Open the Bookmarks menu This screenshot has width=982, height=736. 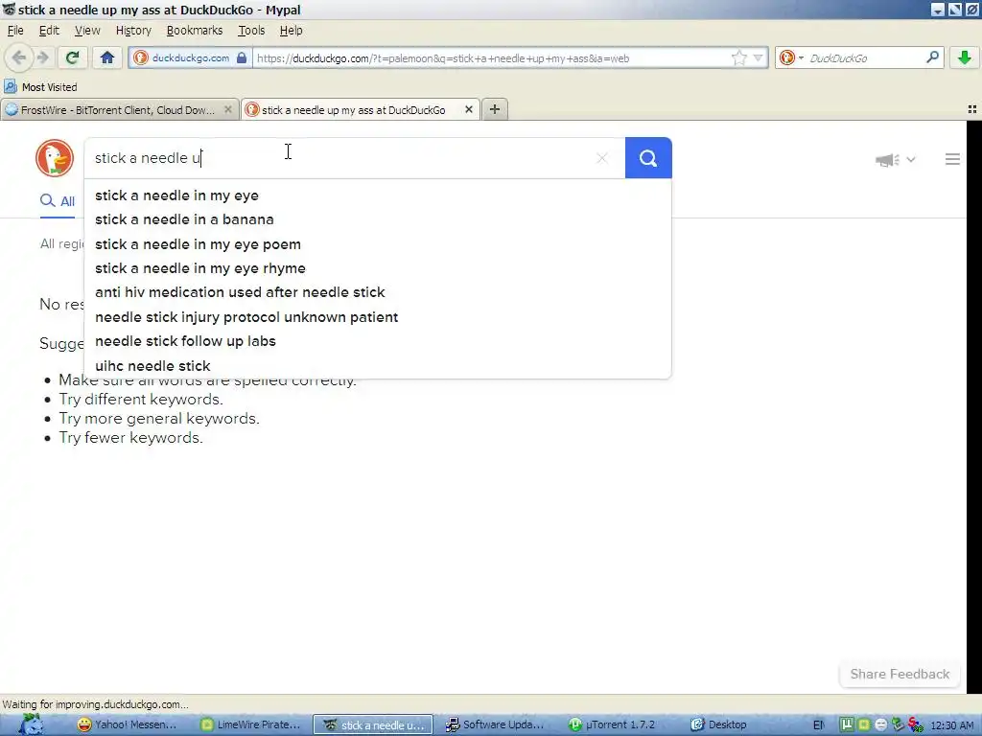click(194, 30)
